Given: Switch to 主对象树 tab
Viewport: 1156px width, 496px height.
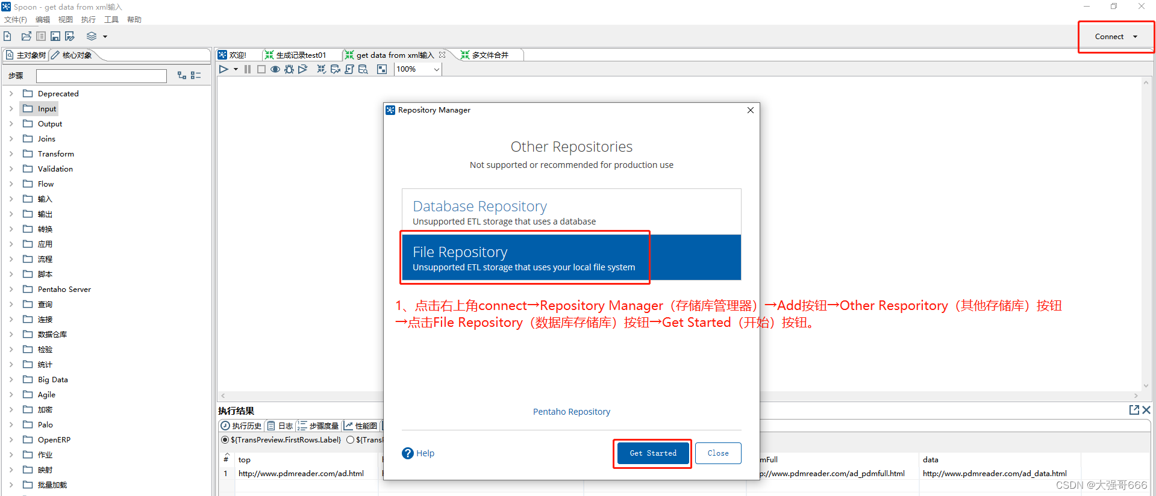Looking at the screenshot, I should pyautogui.click(x=26, y=55).
